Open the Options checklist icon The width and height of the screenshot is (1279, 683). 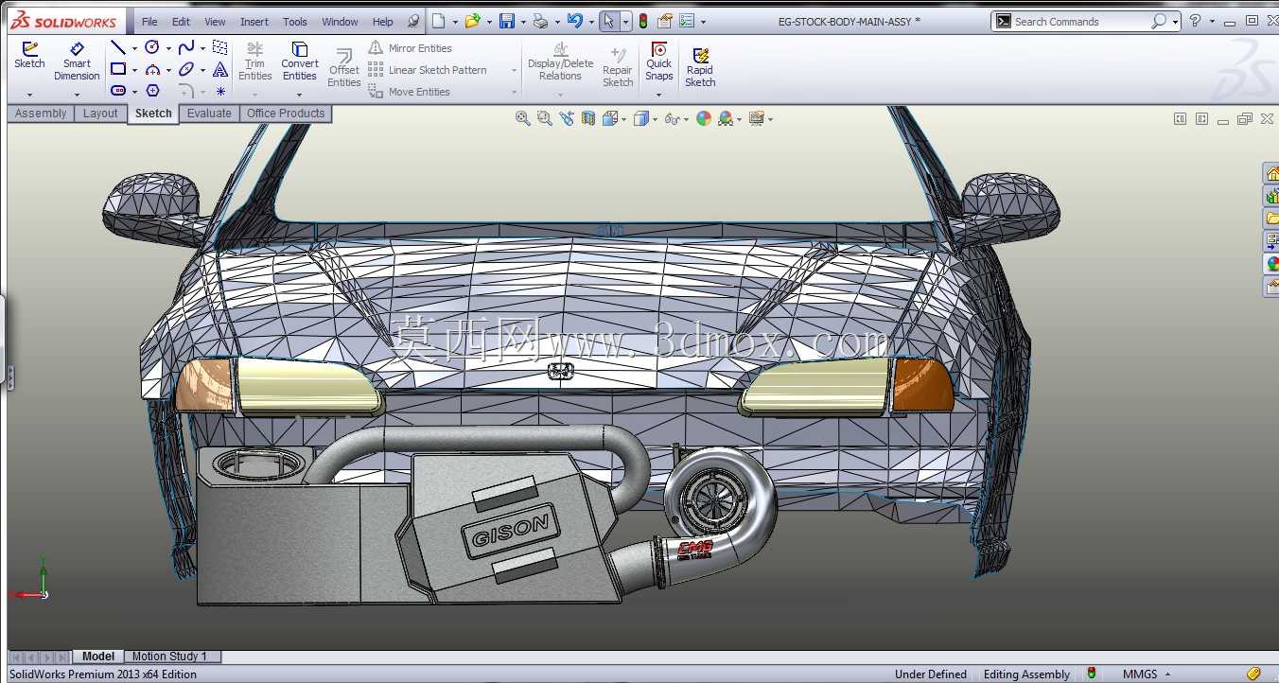688,21
